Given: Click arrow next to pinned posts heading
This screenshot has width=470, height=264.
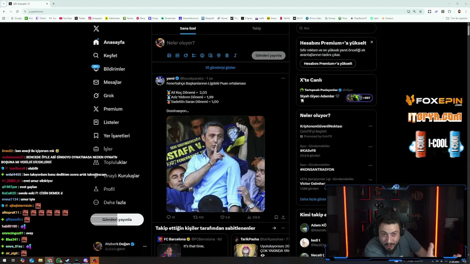Looking at the screenshot, I should [274, 228].
